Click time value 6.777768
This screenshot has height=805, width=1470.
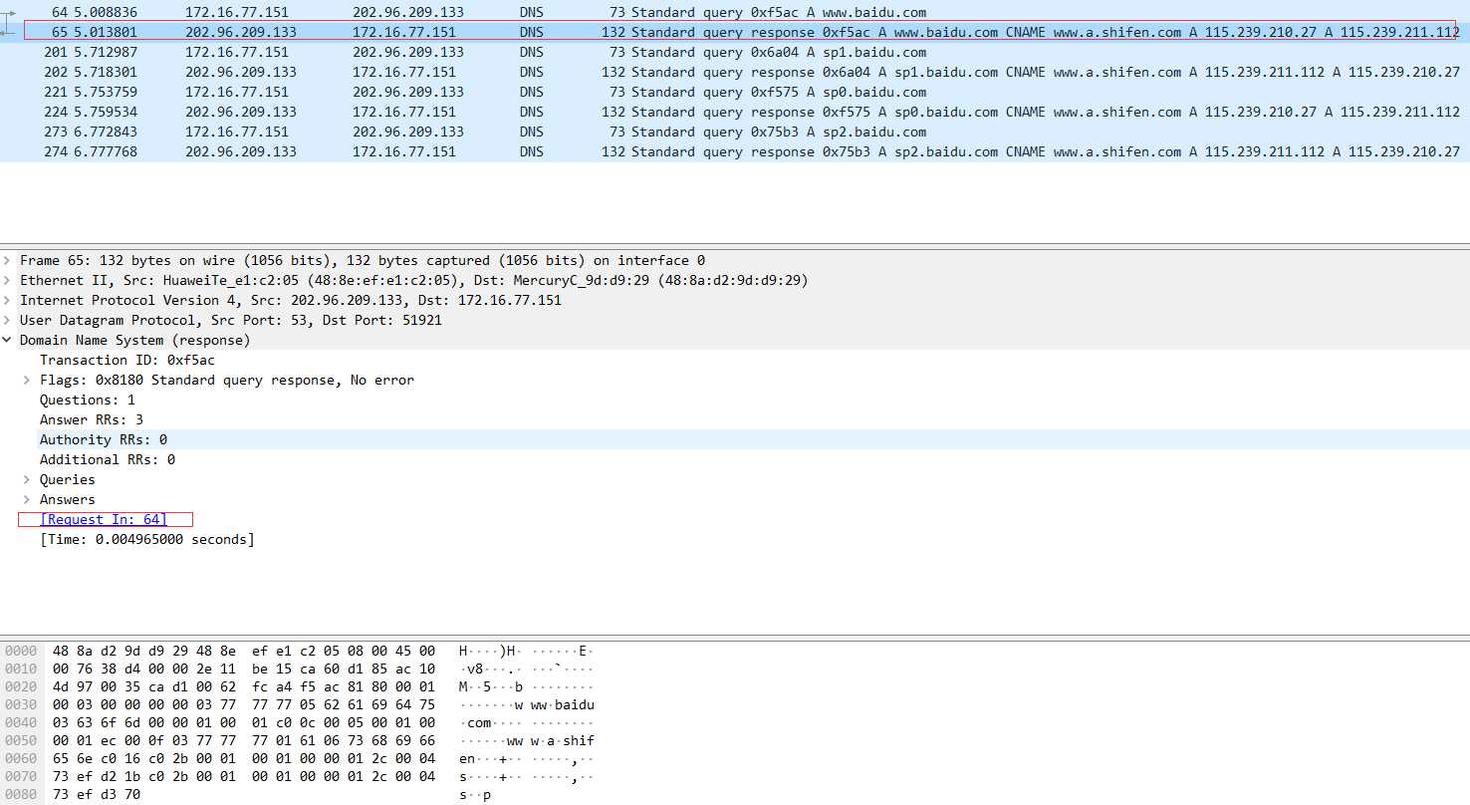pyautogui.click(x=106, y=151)
